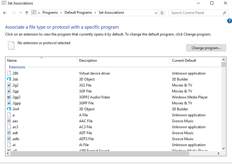This screenshot has width=232, height=164.
Task: Open help with the question mark icon
Action: tap(230, 21)
